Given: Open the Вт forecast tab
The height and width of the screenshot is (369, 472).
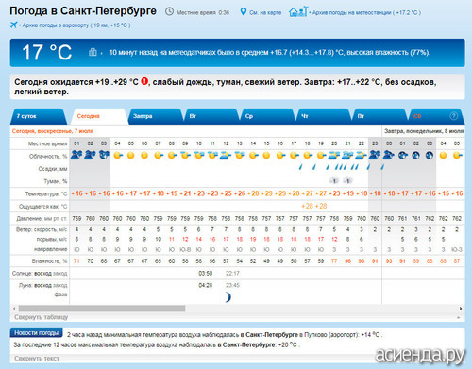Looking at the screenshot, I should tap(211, 116).
